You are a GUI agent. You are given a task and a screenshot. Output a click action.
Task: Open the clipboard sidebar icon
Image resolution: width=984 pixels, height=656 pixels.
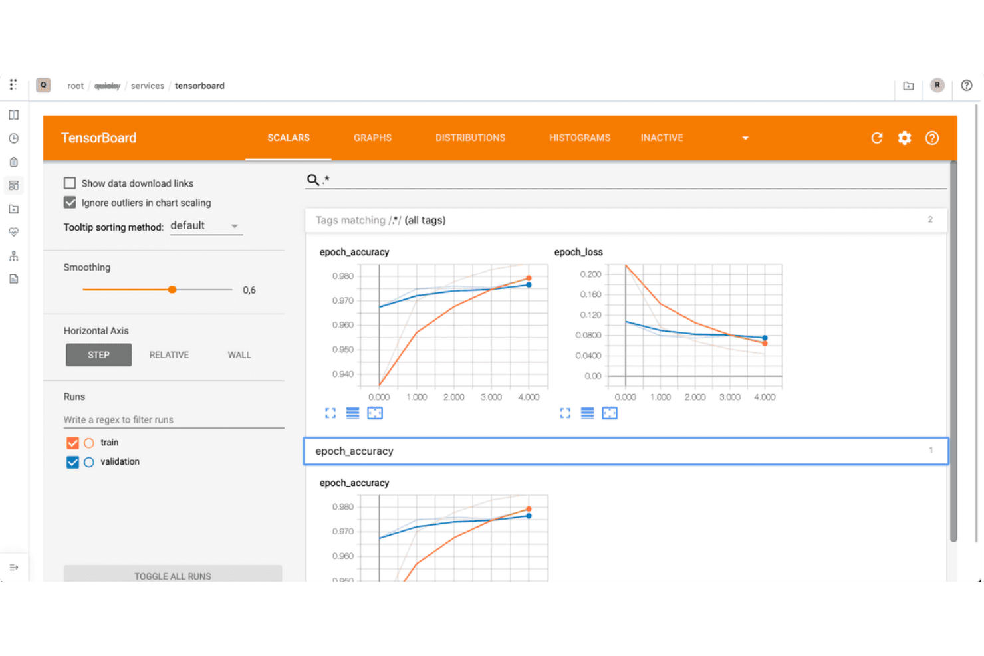[13, 162]
